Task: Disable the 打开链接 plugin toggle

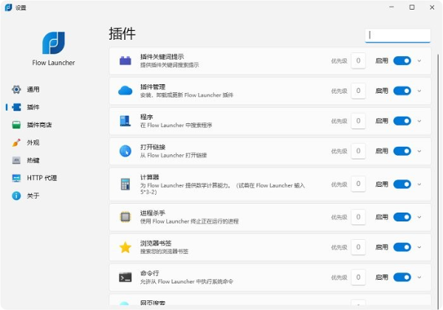Action: click(x=402, y=151)
